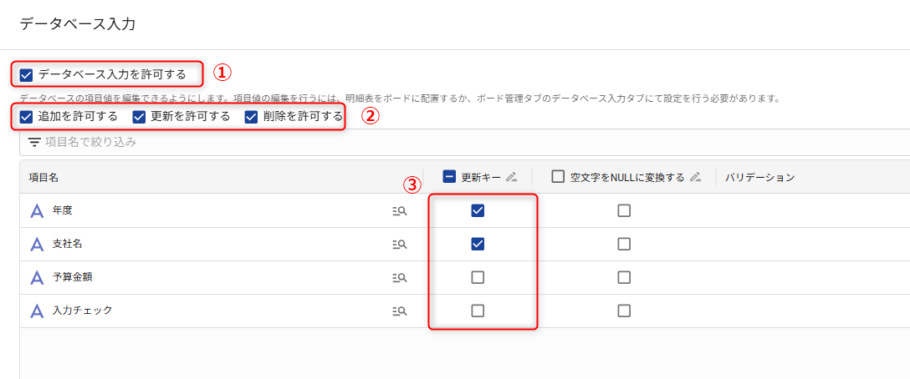Click the filter icon in the search bar

coord(34,142)
